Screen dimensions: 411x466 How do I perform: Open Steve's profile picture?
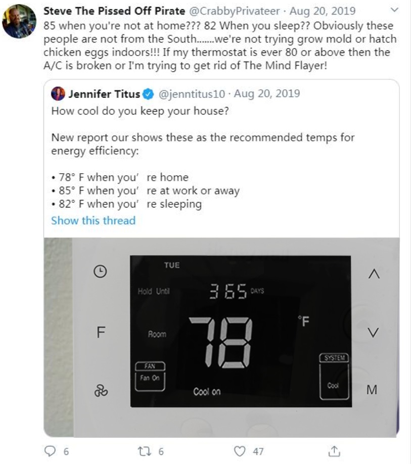pos(19,22)
